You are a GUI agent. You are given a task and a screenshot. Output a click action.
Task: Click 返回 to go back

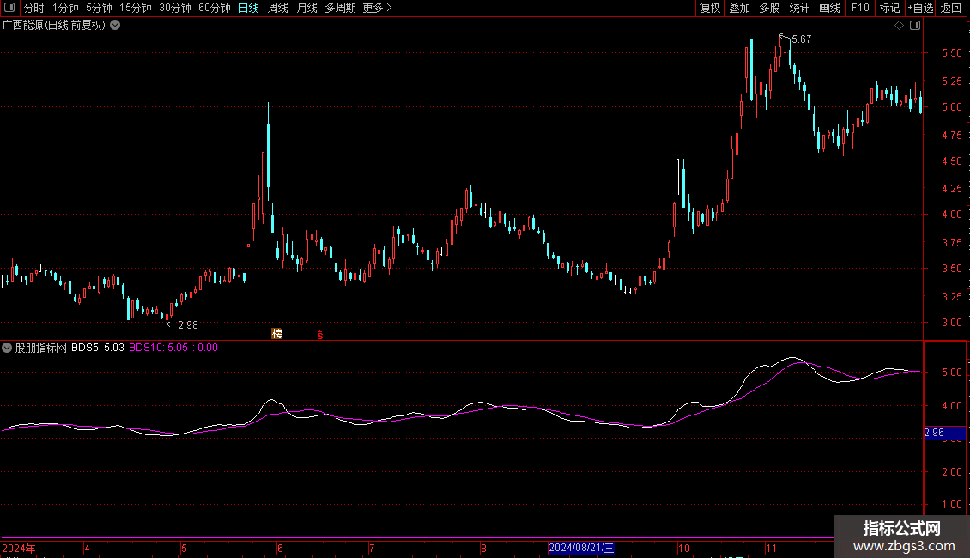pos(951,8)
